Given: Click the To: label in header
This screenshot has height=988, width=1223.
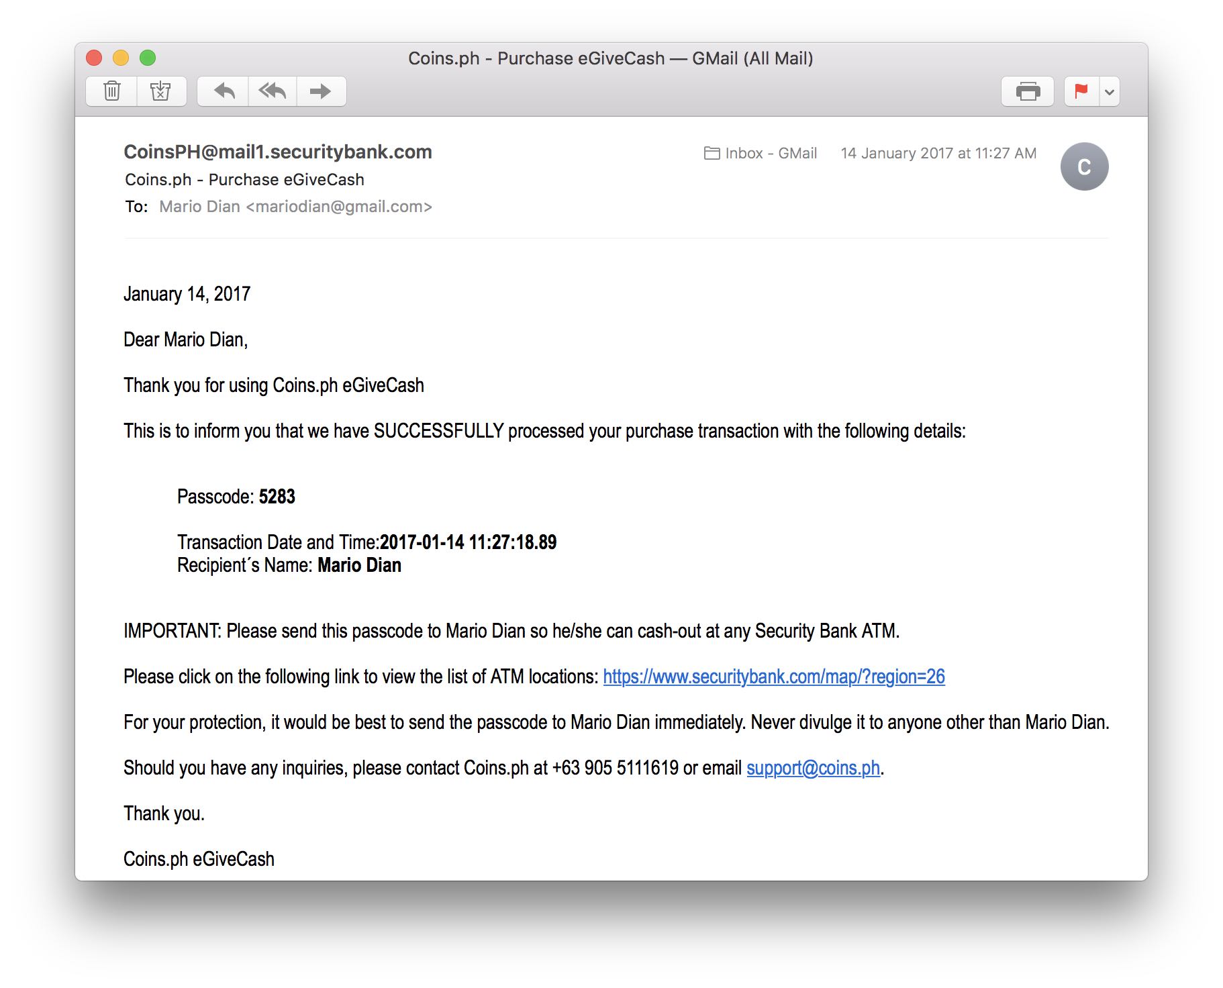Looking at the screenshot, I should (136, 207).
